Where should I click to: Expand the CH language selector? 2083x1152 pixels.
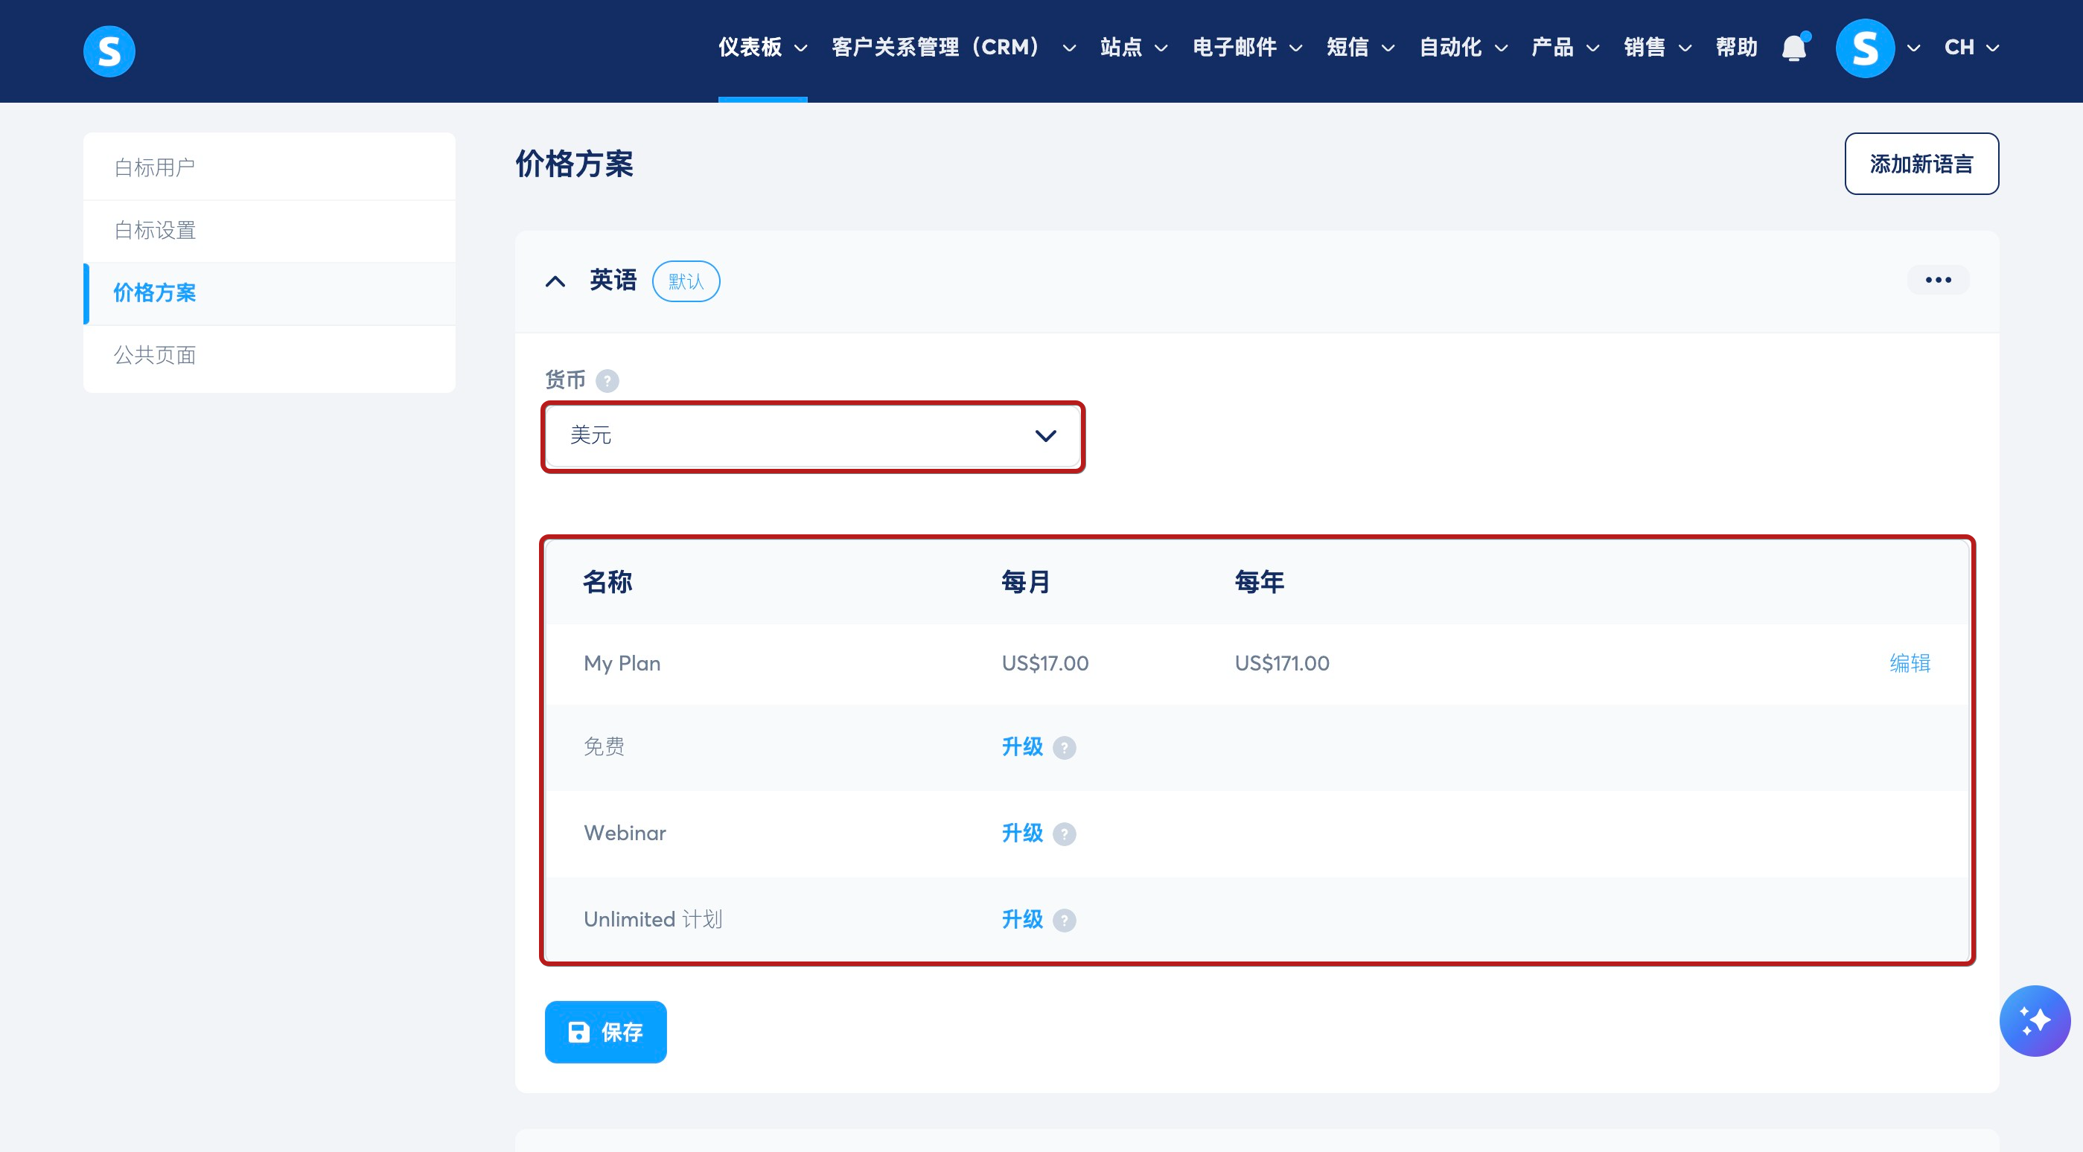[x=1971, y=48]
